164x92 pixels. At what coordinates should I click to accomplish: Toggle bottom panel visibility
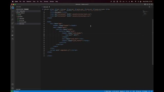[x=147, y=4]
